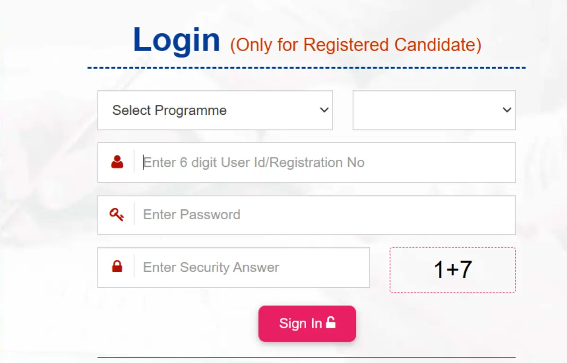The height and width of the screenshot is (363, 567).
Task: Click the red user silhouette icon
Action: (x=117, y=162)
